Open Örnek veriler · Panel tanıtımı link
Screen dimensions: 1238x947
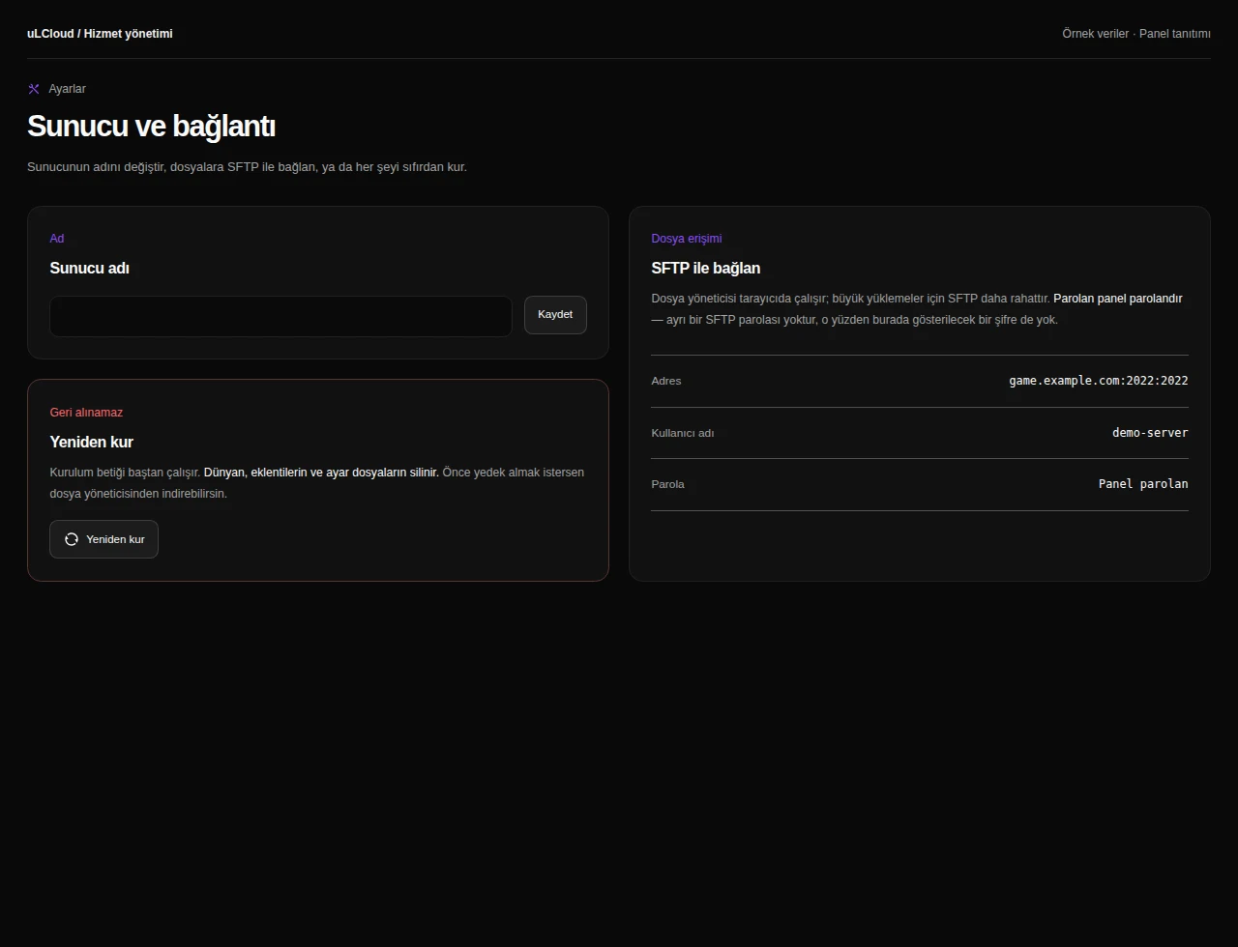coord(1136,34)
